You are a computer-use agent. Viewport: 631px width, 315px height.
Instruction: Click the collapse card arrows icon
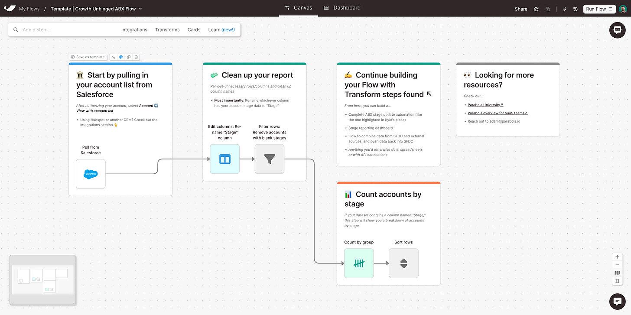[114, 57]
